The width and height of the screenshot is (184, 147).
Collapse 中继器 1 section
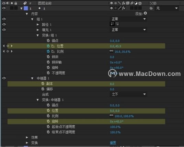(32, 78)
